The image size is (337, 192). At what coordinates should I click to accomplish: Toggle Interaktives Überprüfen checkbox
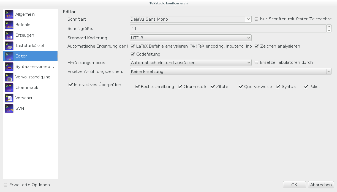pyautogui.click(x=70, y=85)
